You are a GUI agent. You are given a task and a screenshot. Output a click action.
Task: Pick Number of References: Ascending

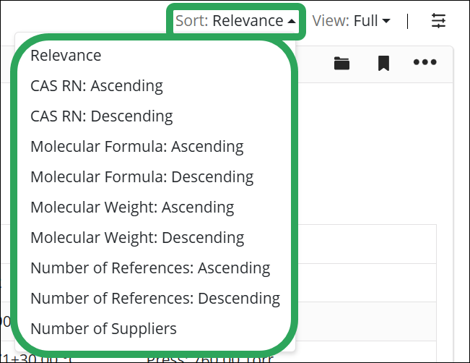[x=150, y=268]
